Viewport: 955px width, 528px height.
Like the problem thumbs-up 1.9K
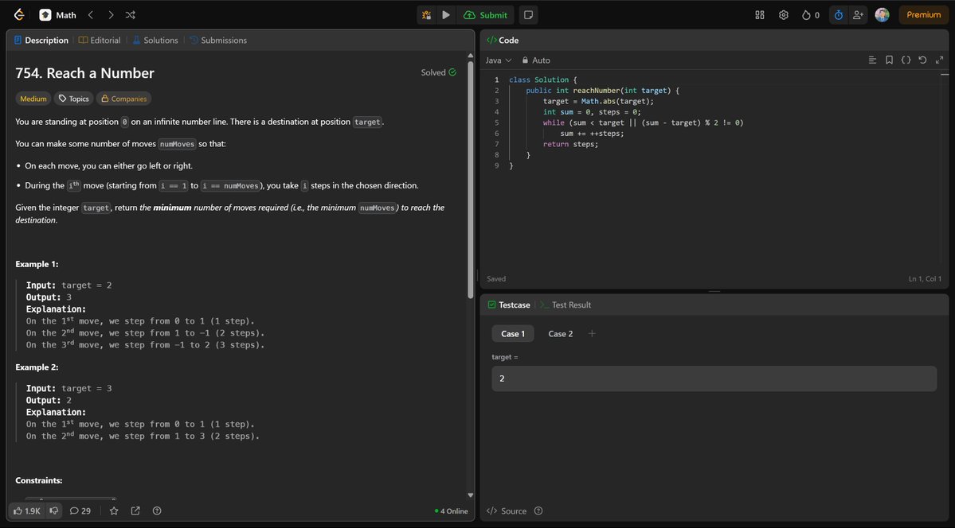(x=27, y=511)
